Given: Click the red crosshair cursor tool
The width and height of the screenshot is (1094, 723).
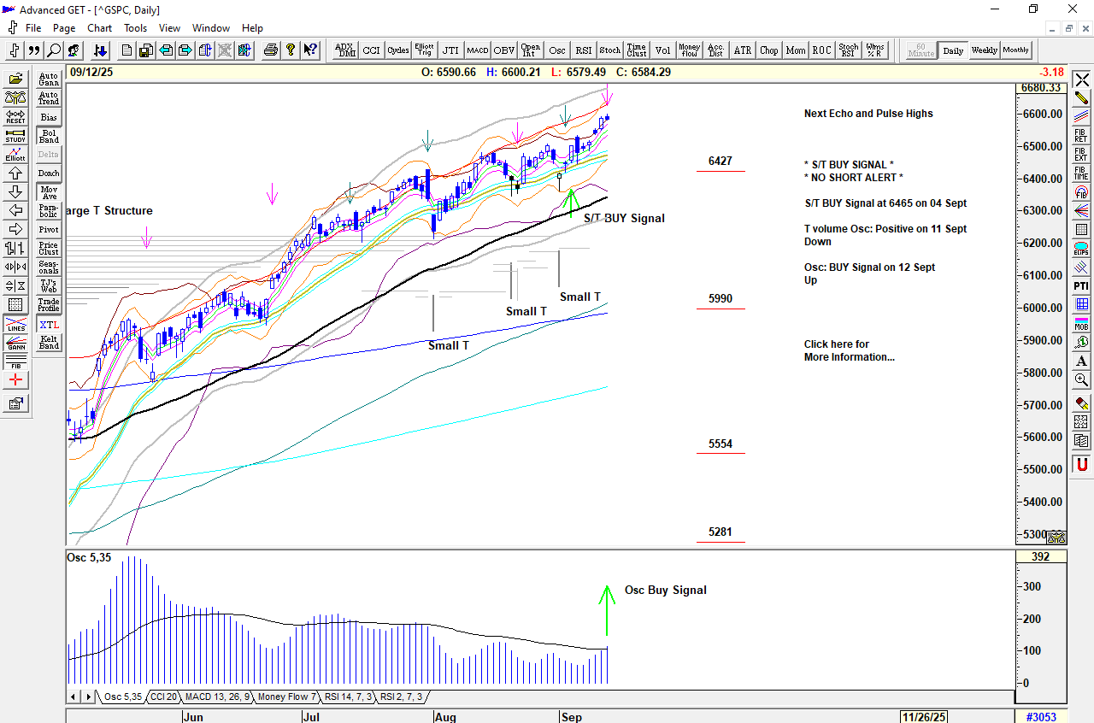Looking at the screenshot, I should tap(15, 380).
